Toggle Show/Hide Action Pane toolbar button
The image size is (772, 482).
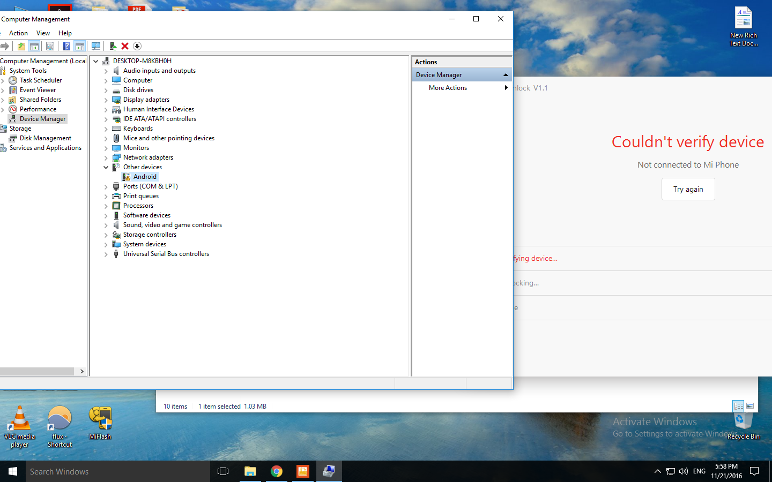point(79,46)
